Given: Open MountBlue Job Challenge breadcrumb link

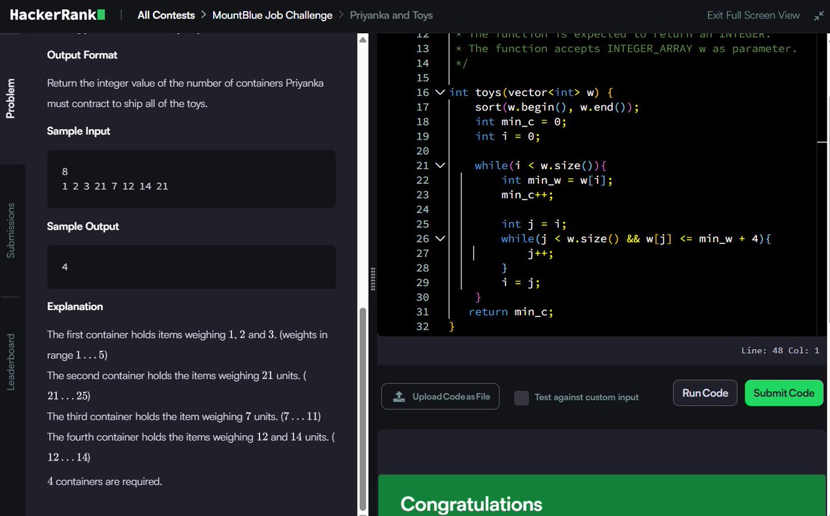Looking at the screenshot, I should [x=273, y=15].
